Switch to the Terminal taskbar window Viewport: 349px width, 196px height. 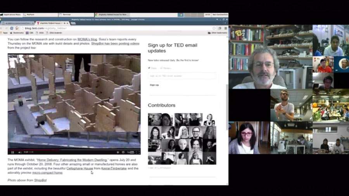(x=76, y=15)
